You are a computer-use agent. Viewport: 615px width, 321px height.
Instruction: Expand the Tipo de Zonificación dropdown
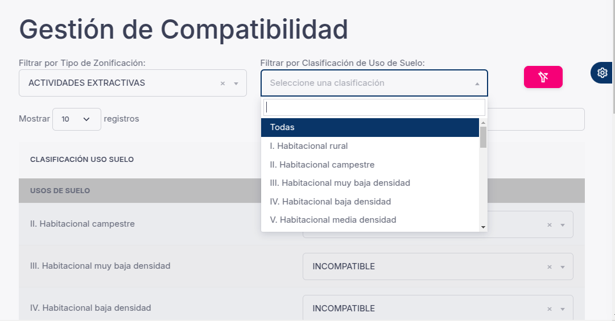236,84
